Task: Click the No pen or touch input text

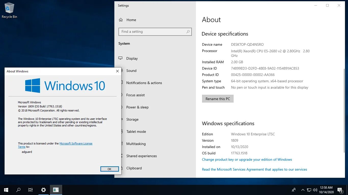Action: coord(270,87)
